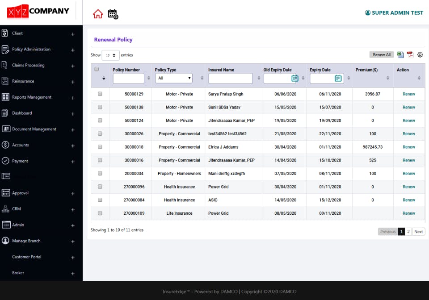Go to page 2 of results

[408, 231]
